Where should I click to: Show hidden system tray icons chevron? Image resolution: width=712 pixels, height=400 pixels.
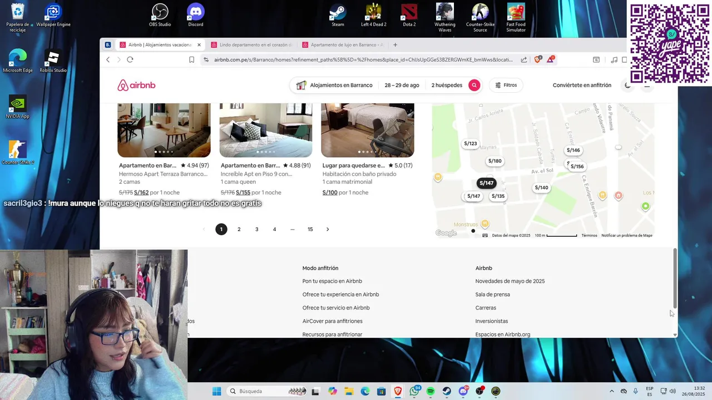pos(611,391)
